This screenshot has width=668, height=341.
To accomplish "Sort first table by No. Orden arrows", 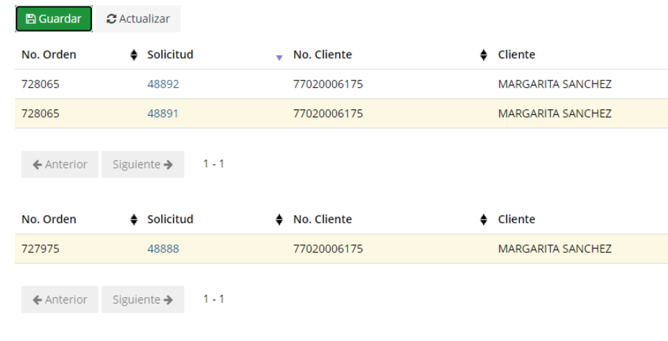I will tap(134, 55).
